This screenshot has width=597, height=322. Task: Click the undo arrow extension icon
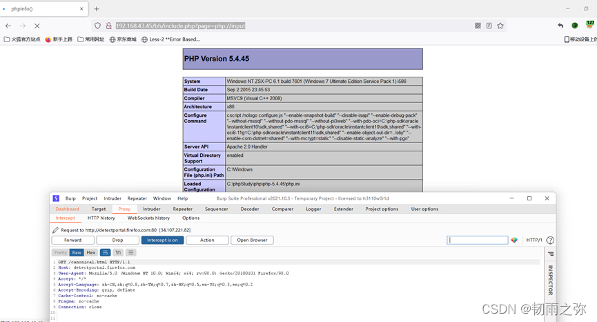[x=560, y=26]
